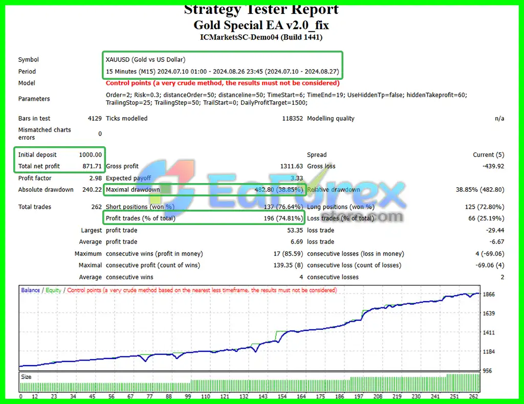The height and width of the screenshot is (404, 524).
Task: Click Long positions value '125 (72.80%)'
Action: (x=485, y=207)
